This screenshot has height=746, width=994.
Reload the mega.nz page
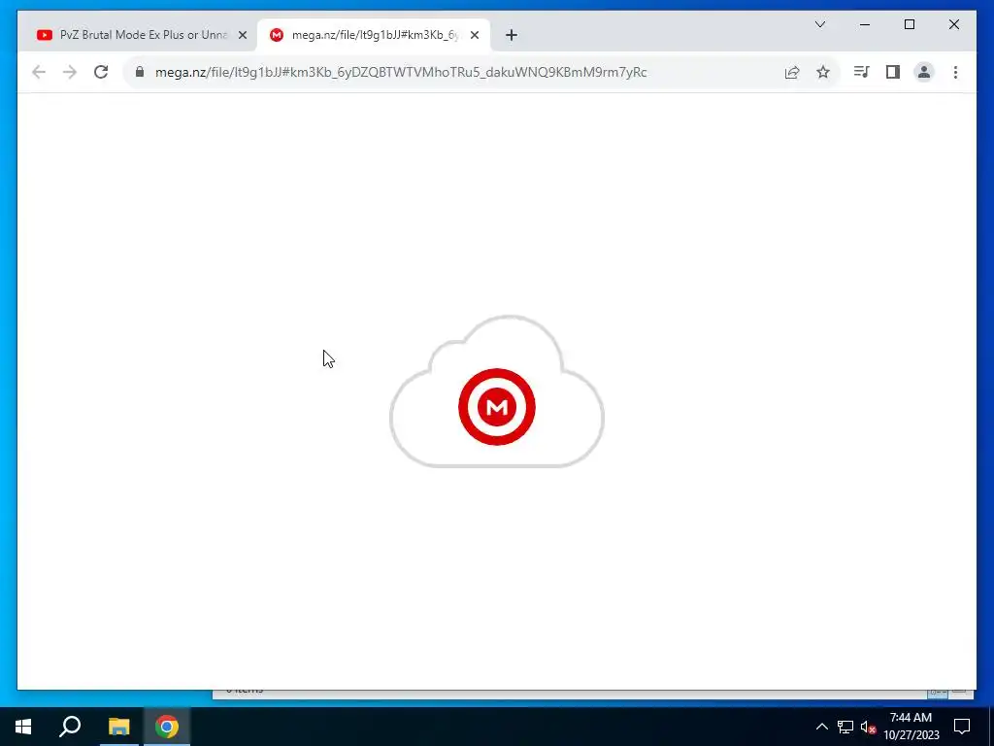101,72
